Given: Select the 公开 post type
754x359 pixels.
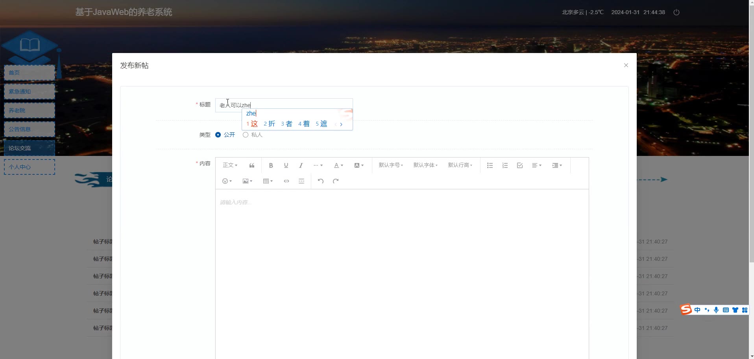Looking at the screenshot, I should [225, 135].
